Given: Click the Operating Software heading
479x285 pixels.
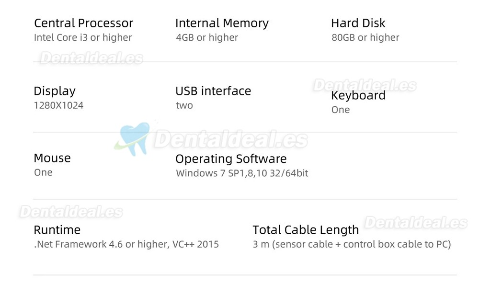Looking at the screenshot, I should click(x=231, y=159).
